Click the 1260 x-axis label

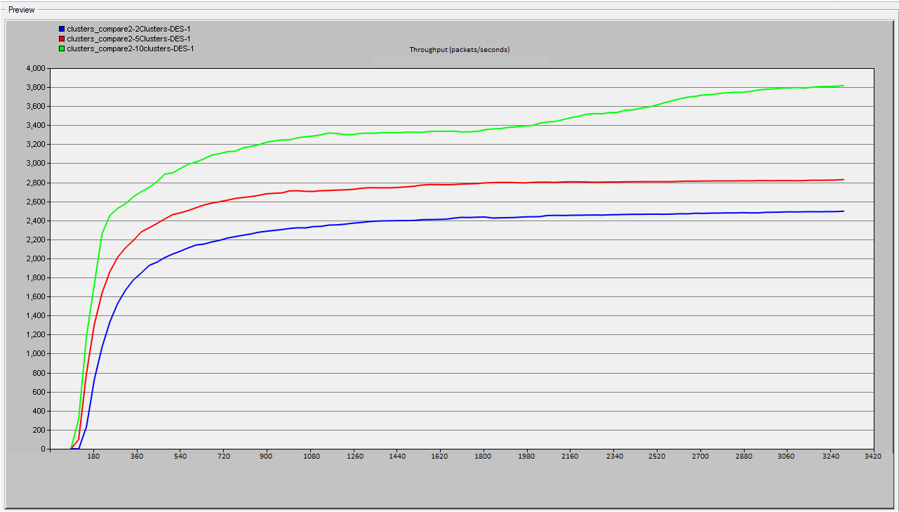(354, 457)
